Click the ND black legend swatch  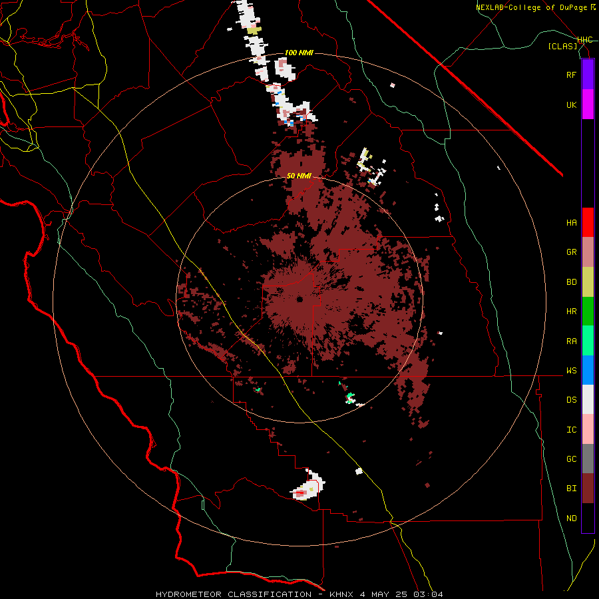click(588, 518)
